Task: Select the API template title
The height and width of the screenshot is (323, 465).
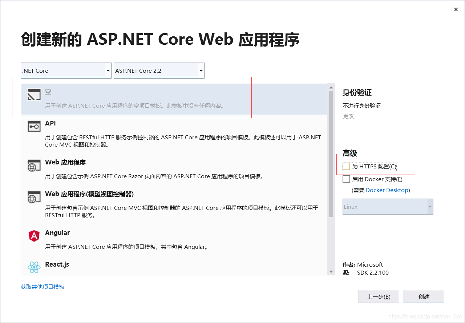Action: [x=50, y=123]
